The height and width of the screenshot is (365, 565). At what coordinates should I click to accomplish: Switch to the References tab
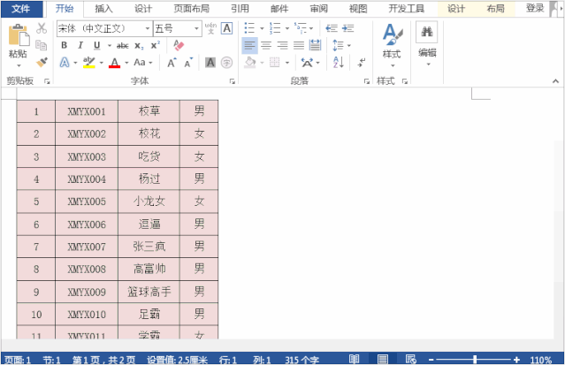tap(240, 9)
